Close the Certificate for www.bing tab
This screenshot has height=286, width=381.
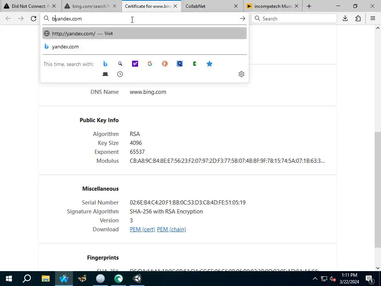pos(175,6)
